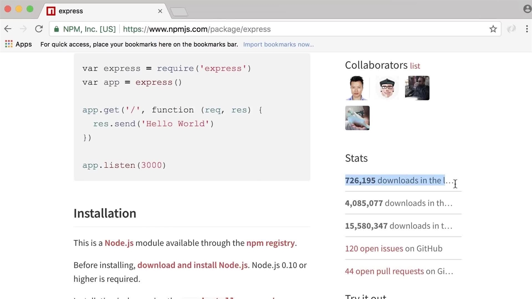Open download and install Node.js link
This screenshot has height=299, width=532.
point(192,265)
